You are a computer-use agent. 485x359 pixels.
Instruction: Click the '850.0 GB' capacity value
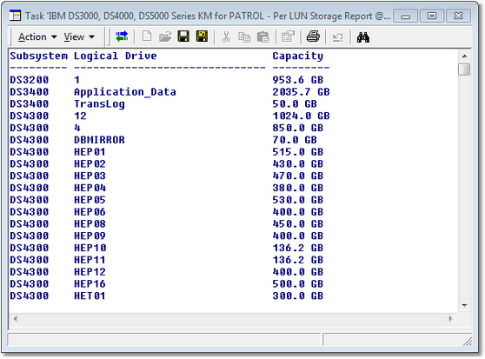tap(298, 128)
